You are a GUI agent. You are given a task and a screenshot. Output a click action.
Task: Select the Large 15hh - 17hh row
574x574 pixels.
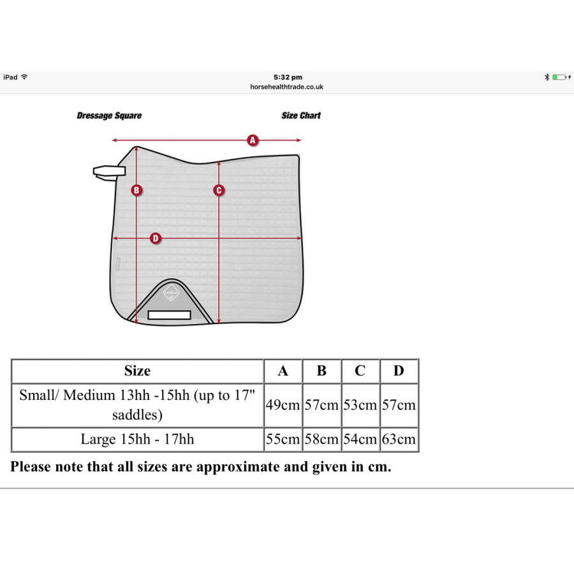coord(137,439)
